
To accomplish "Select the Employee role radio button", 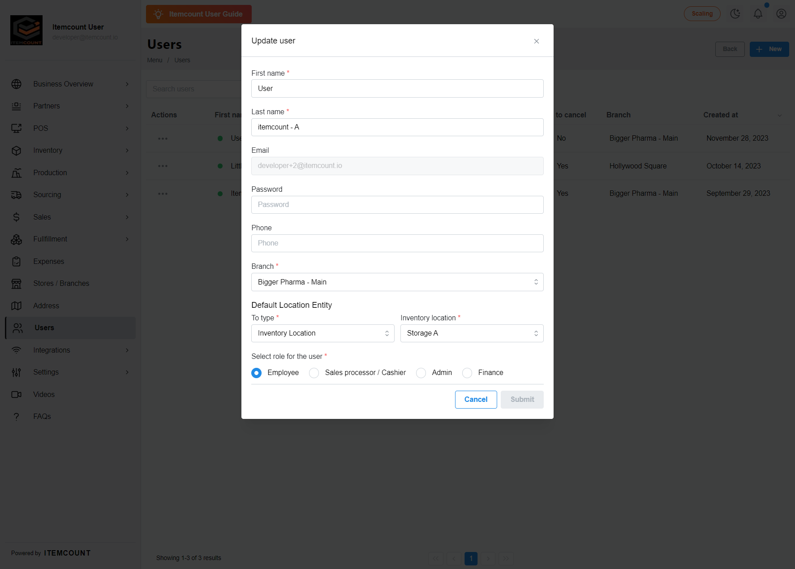I will [256, 373].
